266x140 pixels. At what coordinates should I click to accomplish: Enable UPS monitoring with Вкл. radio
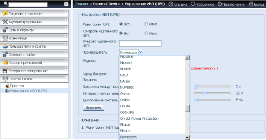(x=121, y=24)
